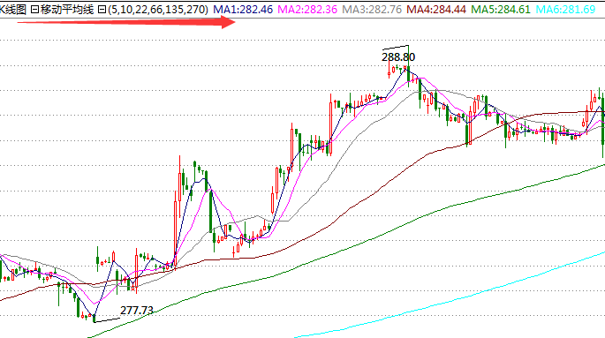Click the MA2:282.36 value
Screen dimensions: 605x338
pos(307,9)
